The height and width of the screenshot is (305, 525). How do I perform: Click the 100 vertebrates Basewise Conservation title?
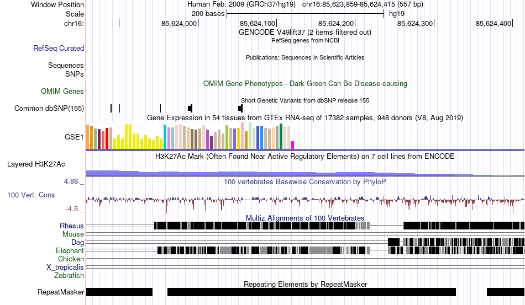click(x=305, y=181)
